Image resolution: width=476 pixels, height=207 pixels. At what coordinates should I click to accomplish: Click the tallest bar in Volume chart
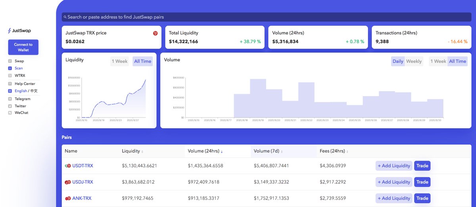click(258, 98)
